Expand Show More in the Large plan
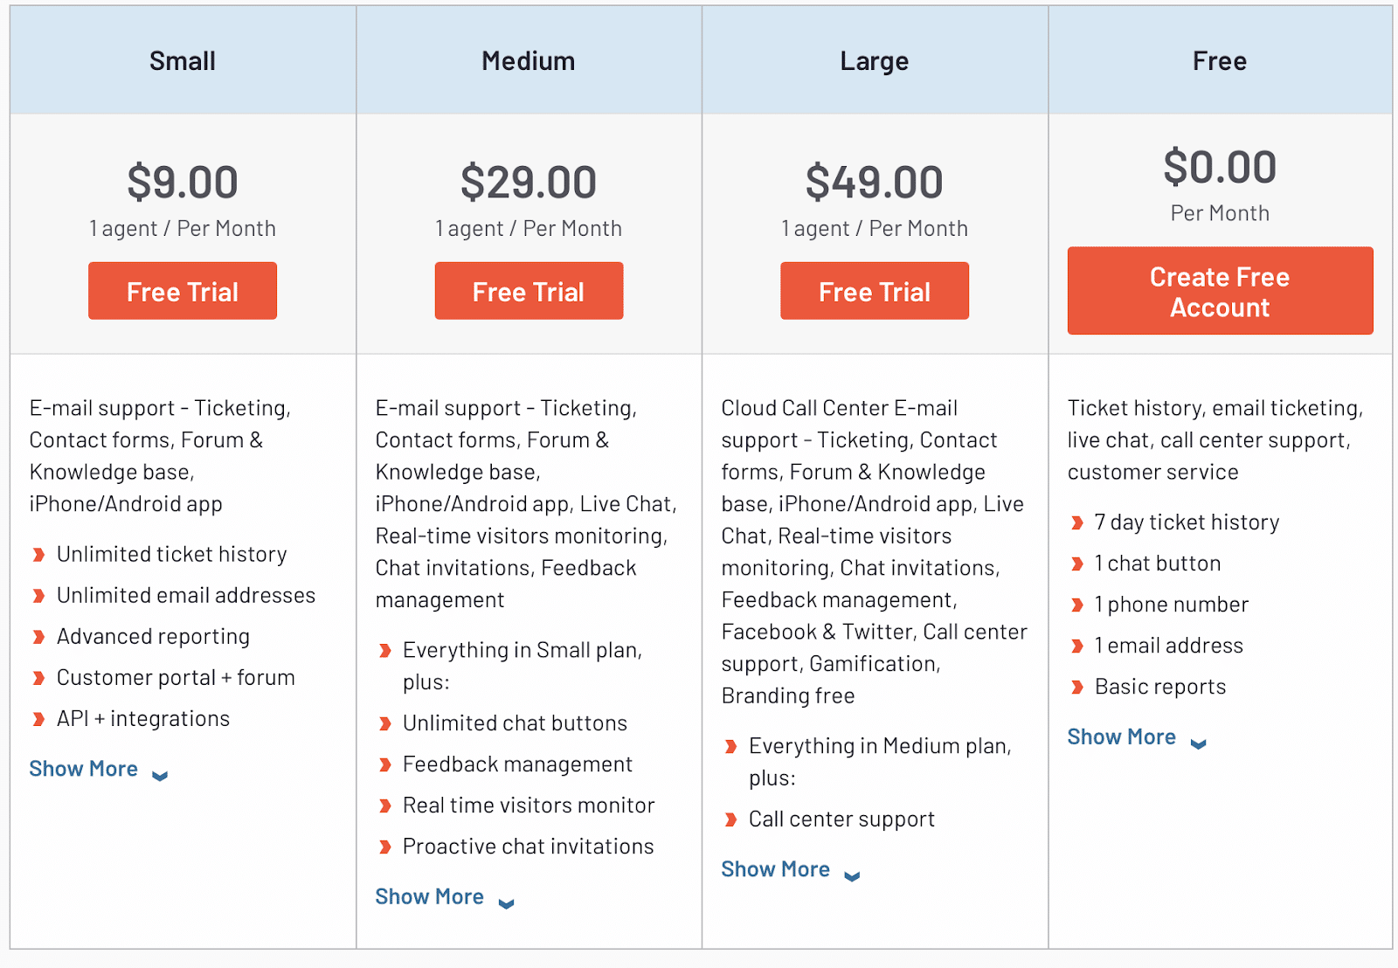 (x=776, y=869)
